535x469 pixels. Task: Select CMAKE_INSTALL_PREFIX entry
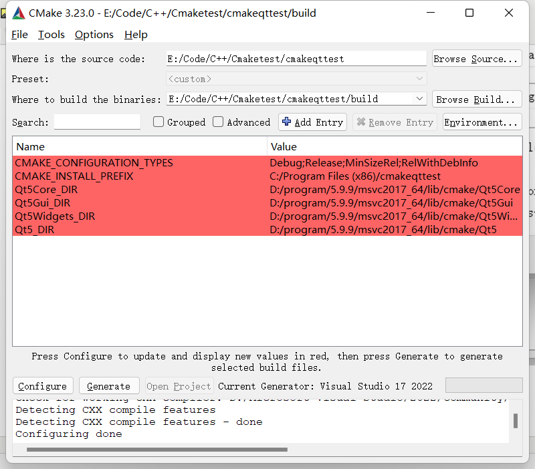(74, 176)
